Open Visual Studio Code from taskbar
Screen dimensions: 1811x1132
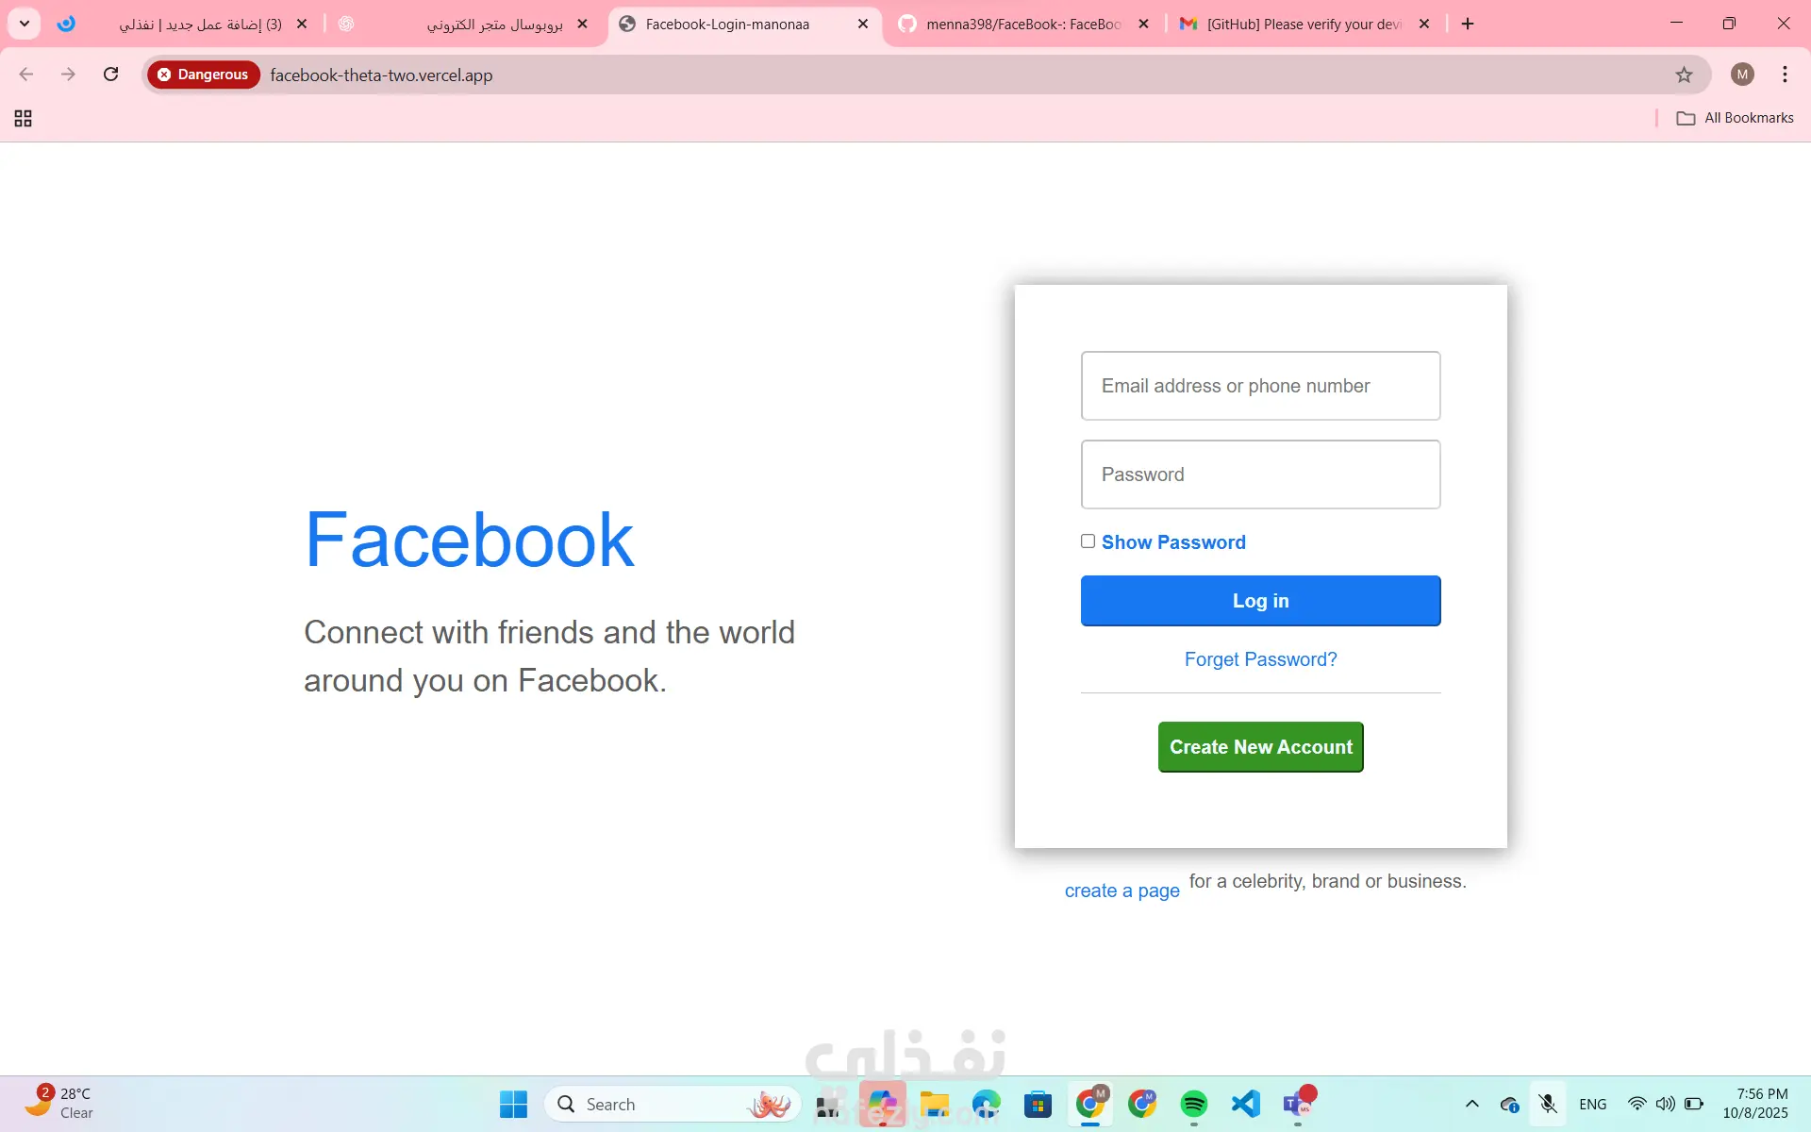1245,1103
